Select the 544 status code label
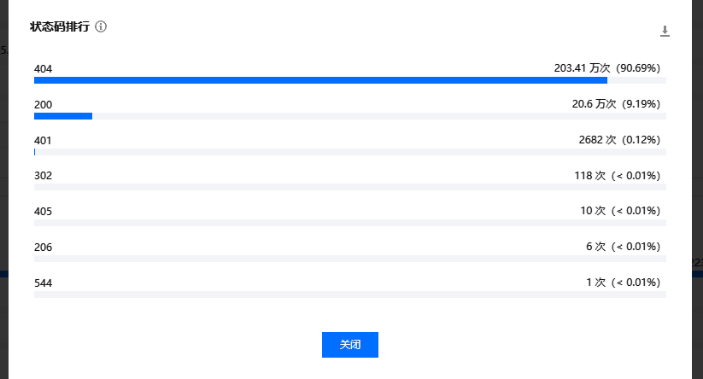703x379 pixels. (x=44, y=283)
